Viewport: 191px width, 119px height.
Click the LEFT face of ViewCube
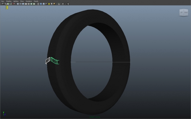coord(181,12)
